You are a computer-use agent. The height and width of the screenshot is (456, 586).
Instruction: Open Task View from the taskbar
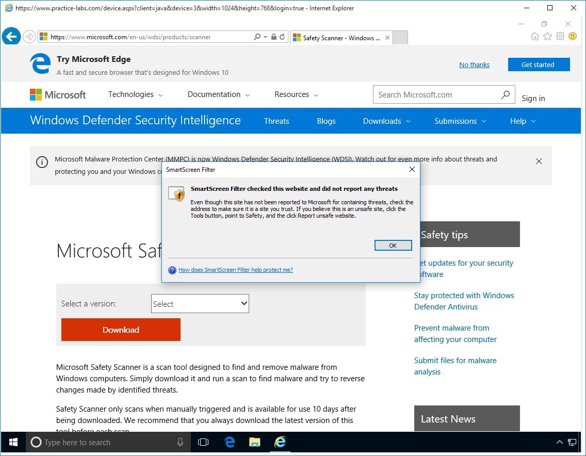click(x=203, y=442)
